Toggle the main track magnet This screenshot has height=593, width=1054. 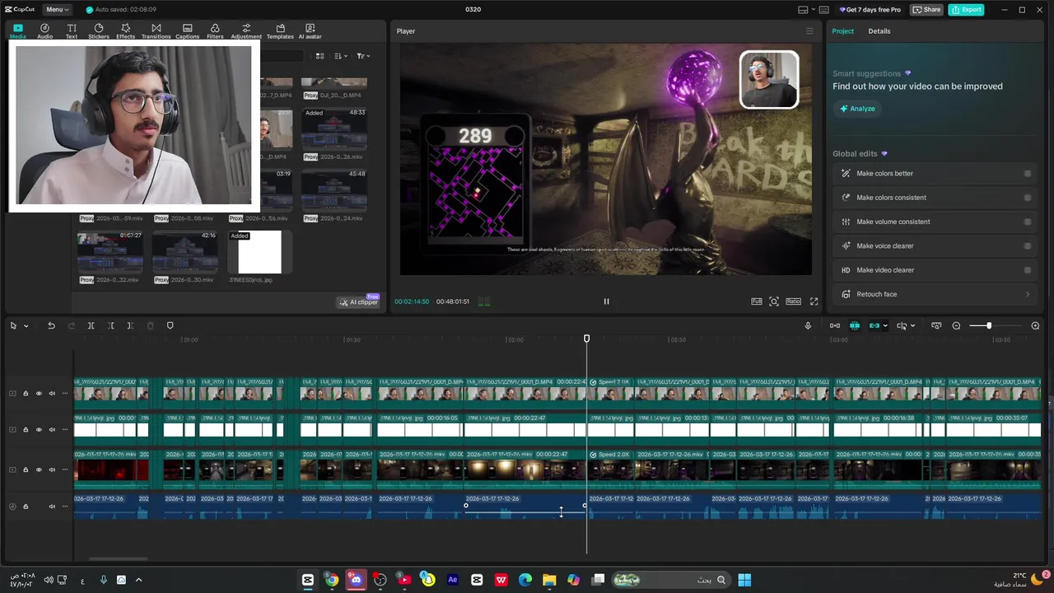835,326
